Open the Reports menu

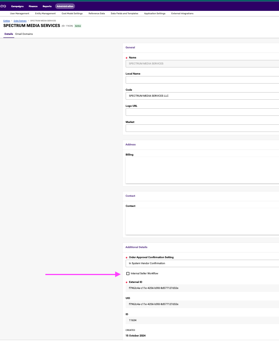point(47,6)
